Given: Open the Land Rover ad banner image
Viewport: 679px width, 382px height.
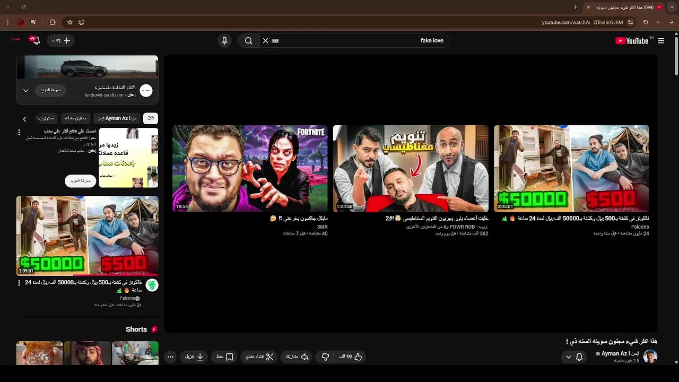Looking at the screenshot, I should 87,67.
